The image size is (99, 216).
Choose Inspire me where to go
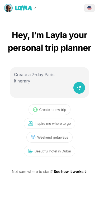[50, 123]
